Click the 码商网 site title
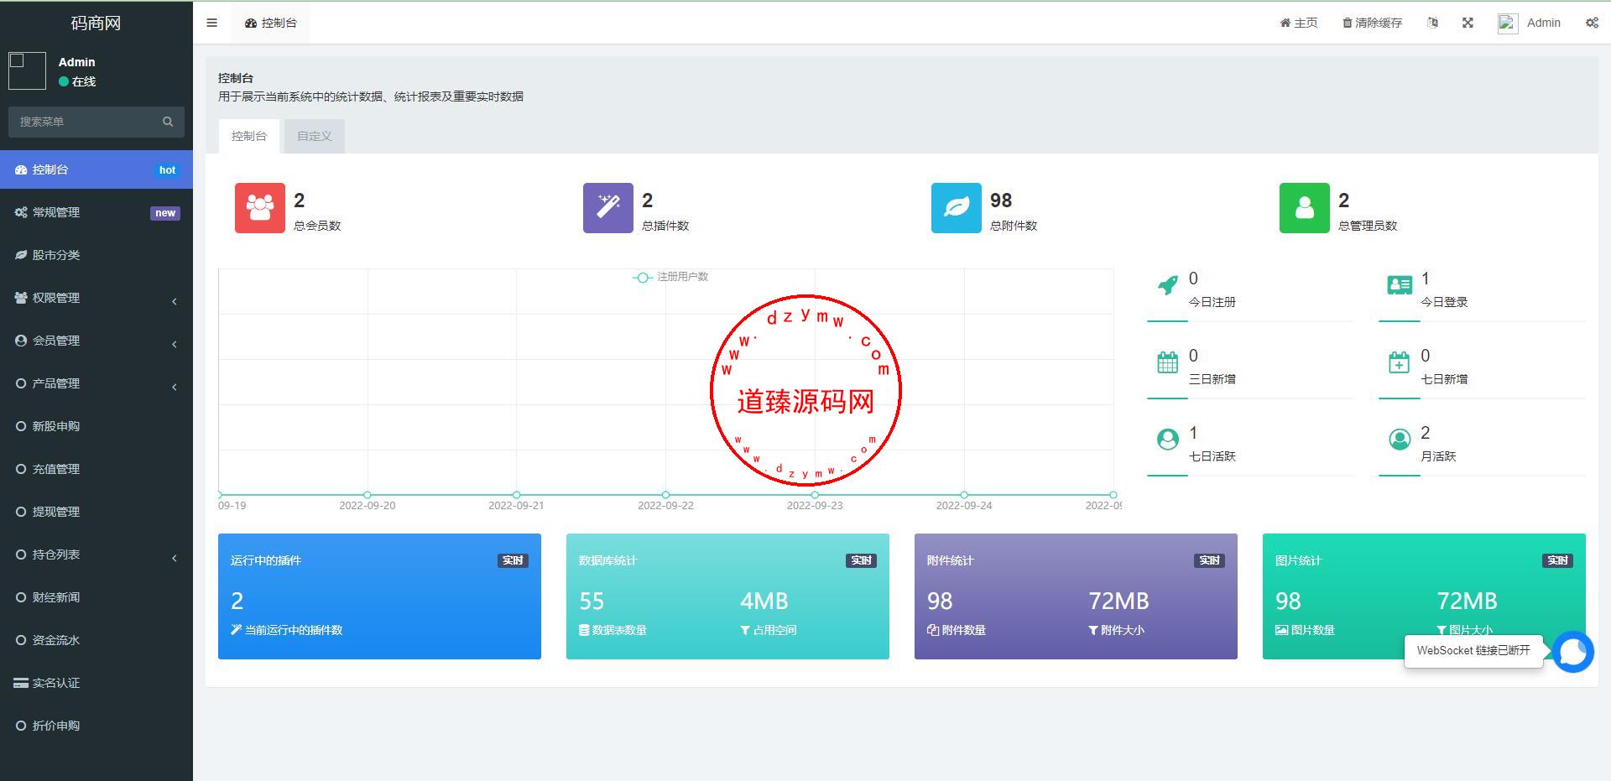 pos(96,23)
